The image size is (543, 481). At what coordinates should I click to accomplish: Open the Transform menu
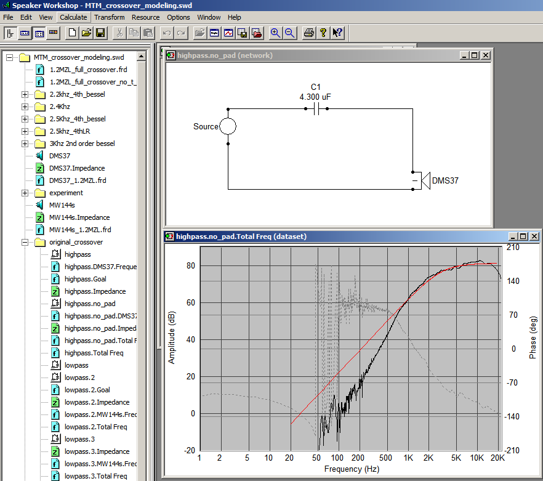coord(110,17)
